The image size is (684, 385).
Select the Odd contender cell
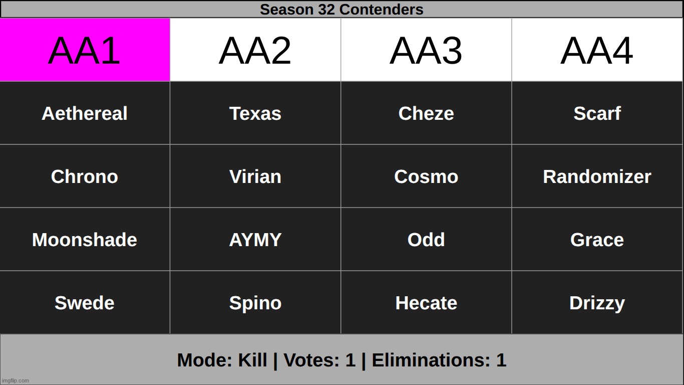[x=426, y=239]
